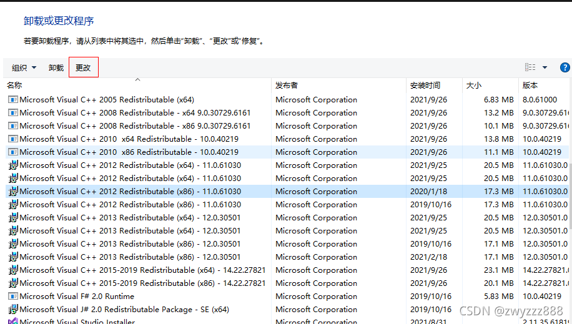This screenshot has width=572, height=324.
Task: Click the 11.1 MB size cell
Action: [x=499, y=152]
